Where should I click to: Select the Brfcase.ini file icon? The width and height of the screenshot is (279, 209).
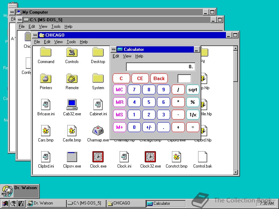pos(46,104)
